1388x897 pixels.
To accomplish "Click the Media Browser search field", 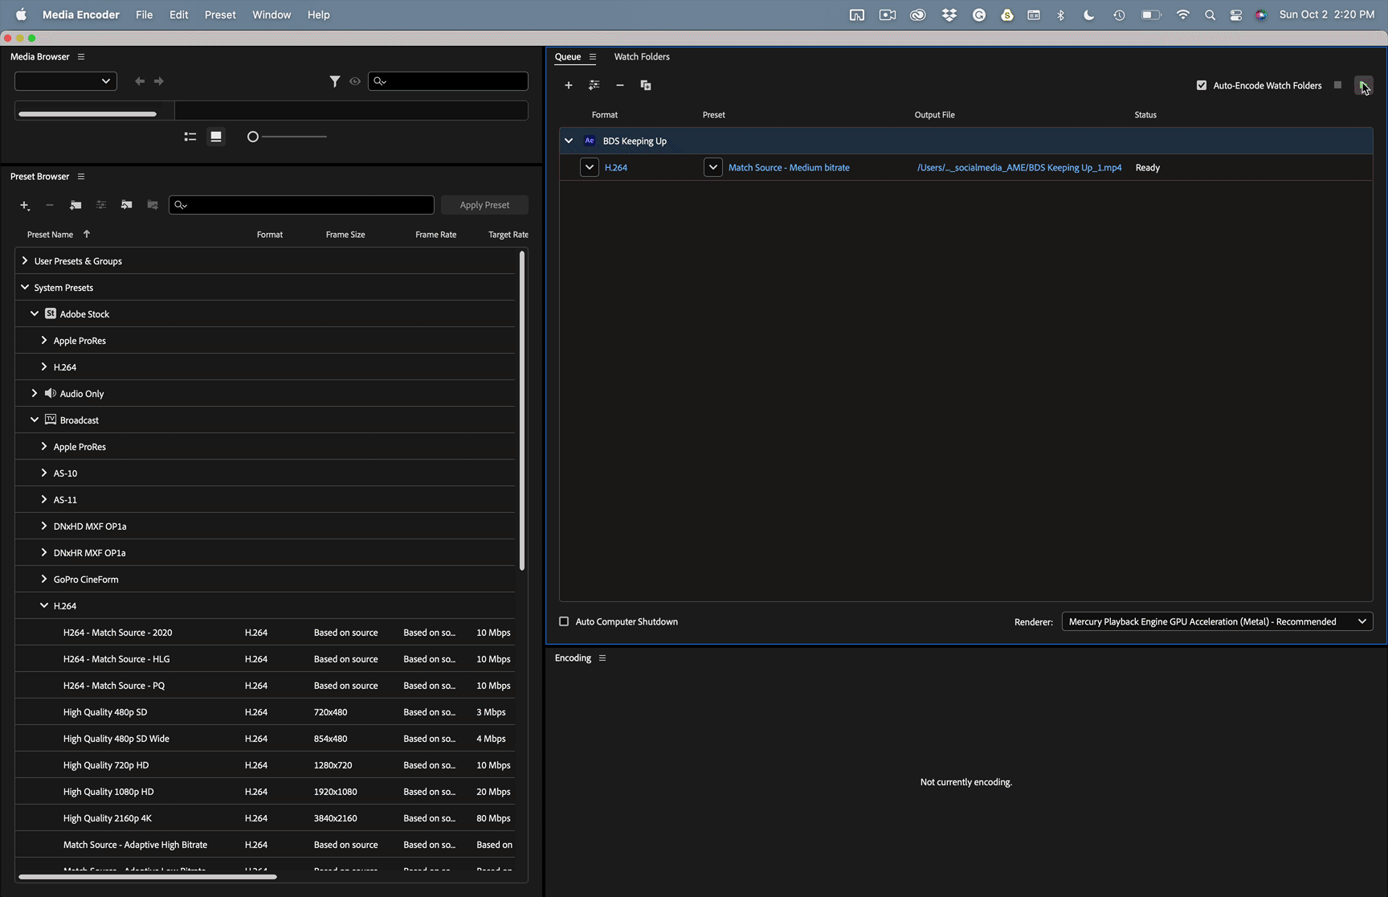I will click(448, 81).
